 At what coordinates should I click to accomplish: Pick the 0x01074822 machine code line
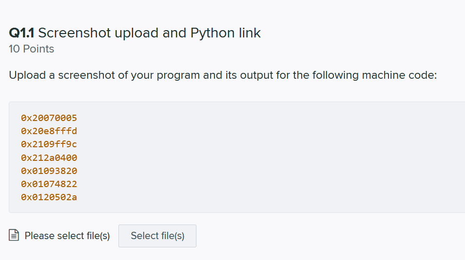pyautogui.click(x=49, y=184)
